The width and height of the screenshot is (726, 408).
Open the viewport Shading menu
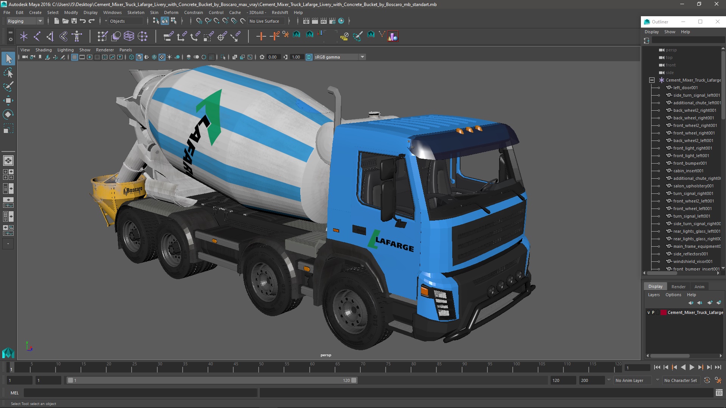[x=43, y=50]
